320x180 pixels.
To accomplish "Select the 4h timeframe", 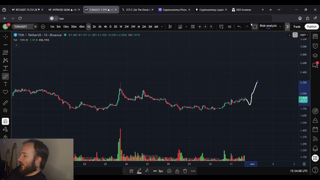I will click(x=105, y=26).
